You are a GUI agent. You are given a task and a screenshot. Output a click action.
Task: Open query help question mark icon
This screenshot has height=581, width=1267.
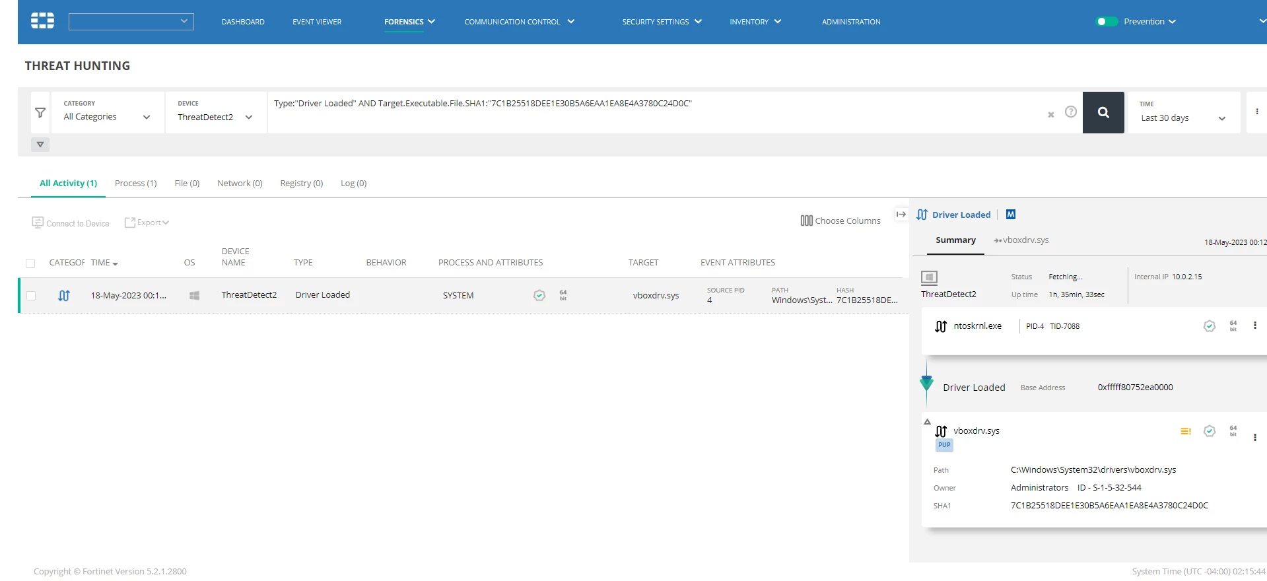coord(1071,112)
